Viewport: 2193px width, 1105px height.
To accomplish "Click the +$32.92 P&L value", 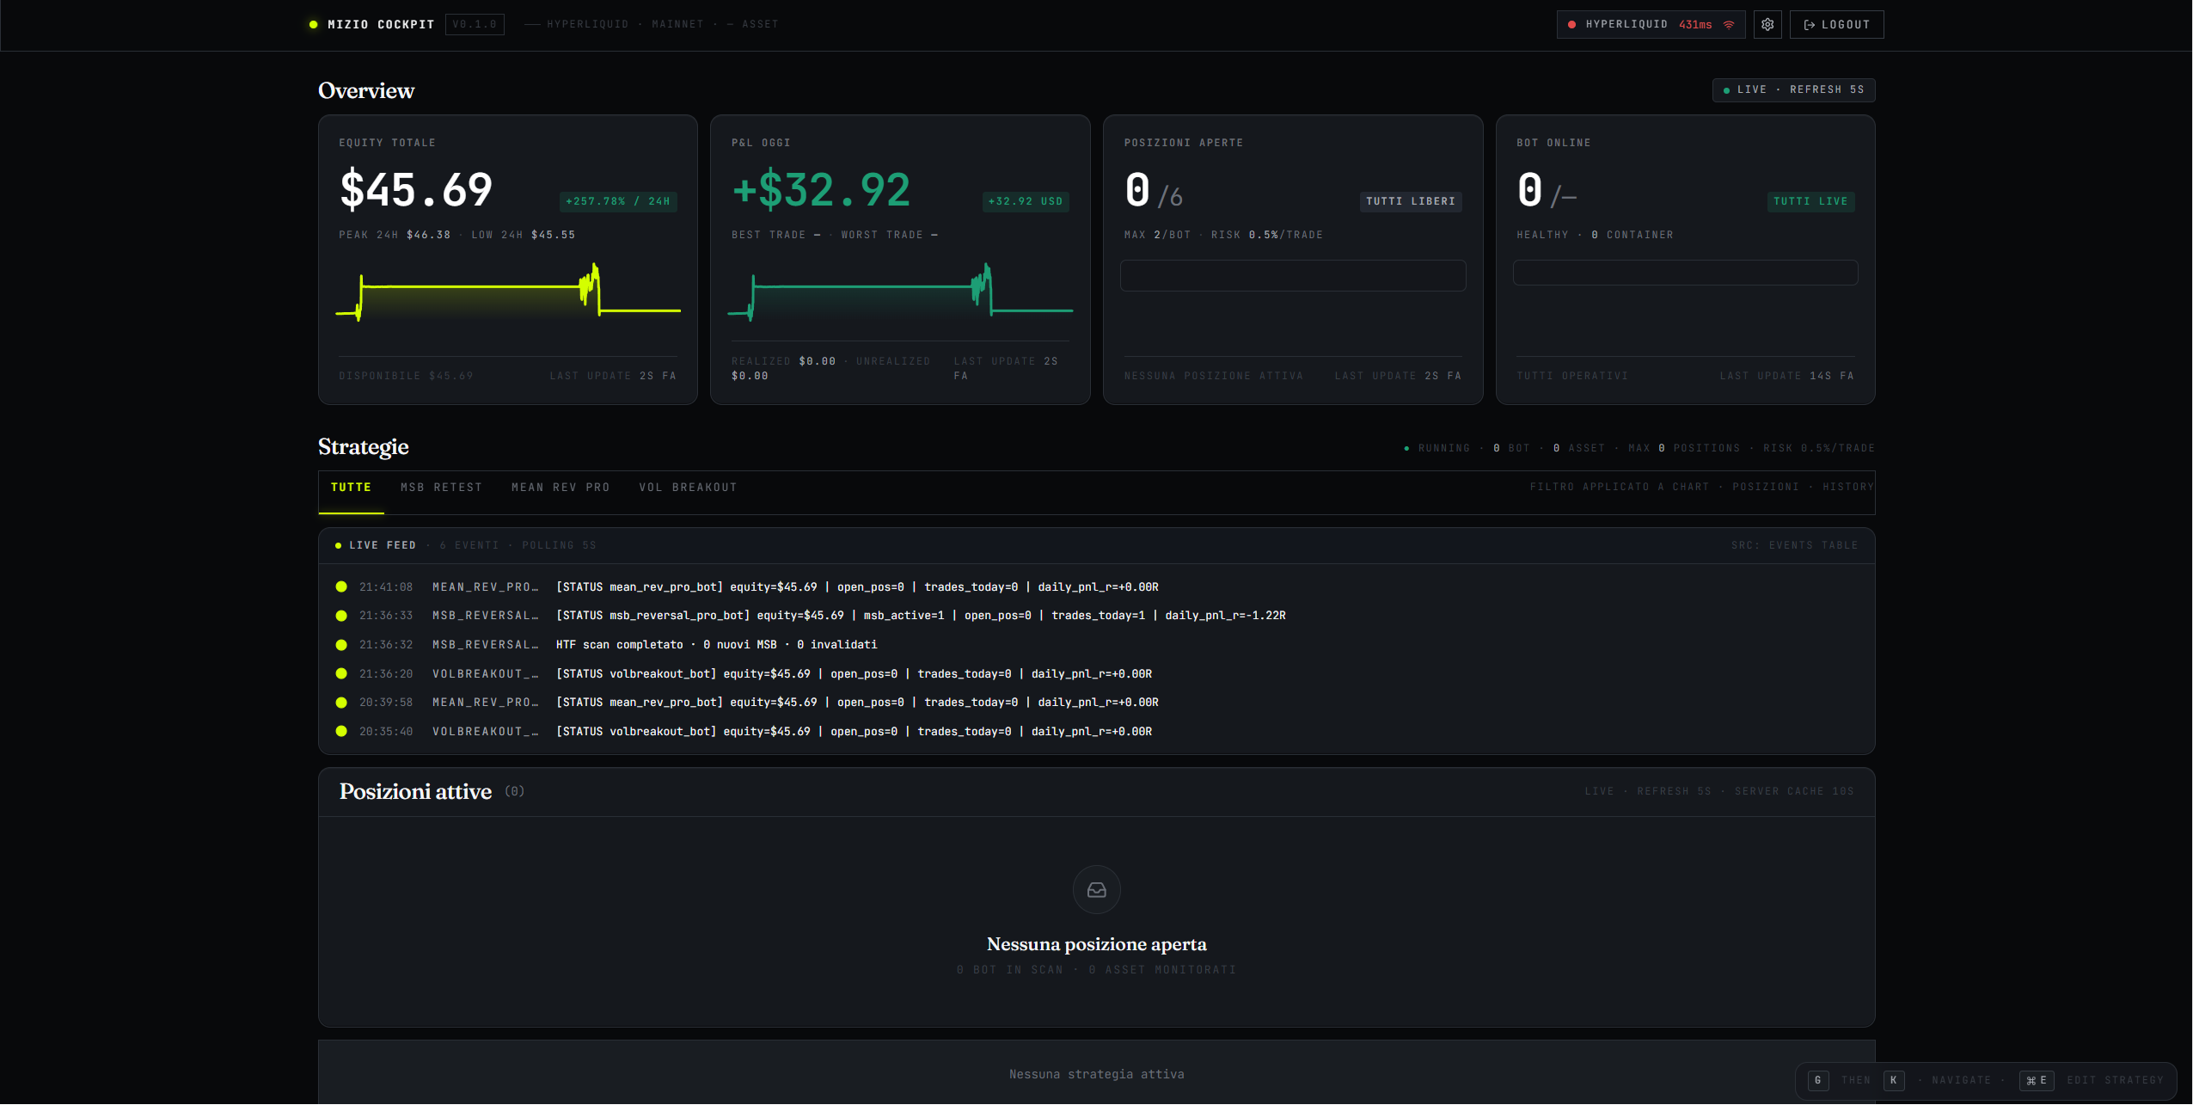I will click(x=821, y=190).
